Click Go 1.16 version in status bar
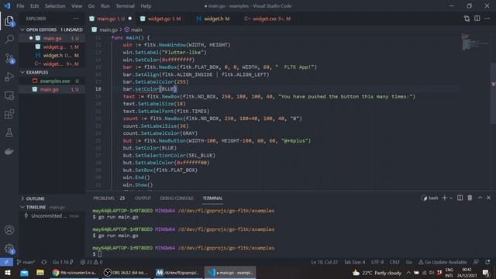The height and width of the screenshot is (279, 496). 63,262
